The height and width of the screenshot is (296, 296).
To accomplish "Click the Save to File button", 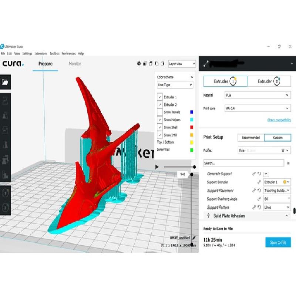I will pyautogui.click(x=278, y=242).
